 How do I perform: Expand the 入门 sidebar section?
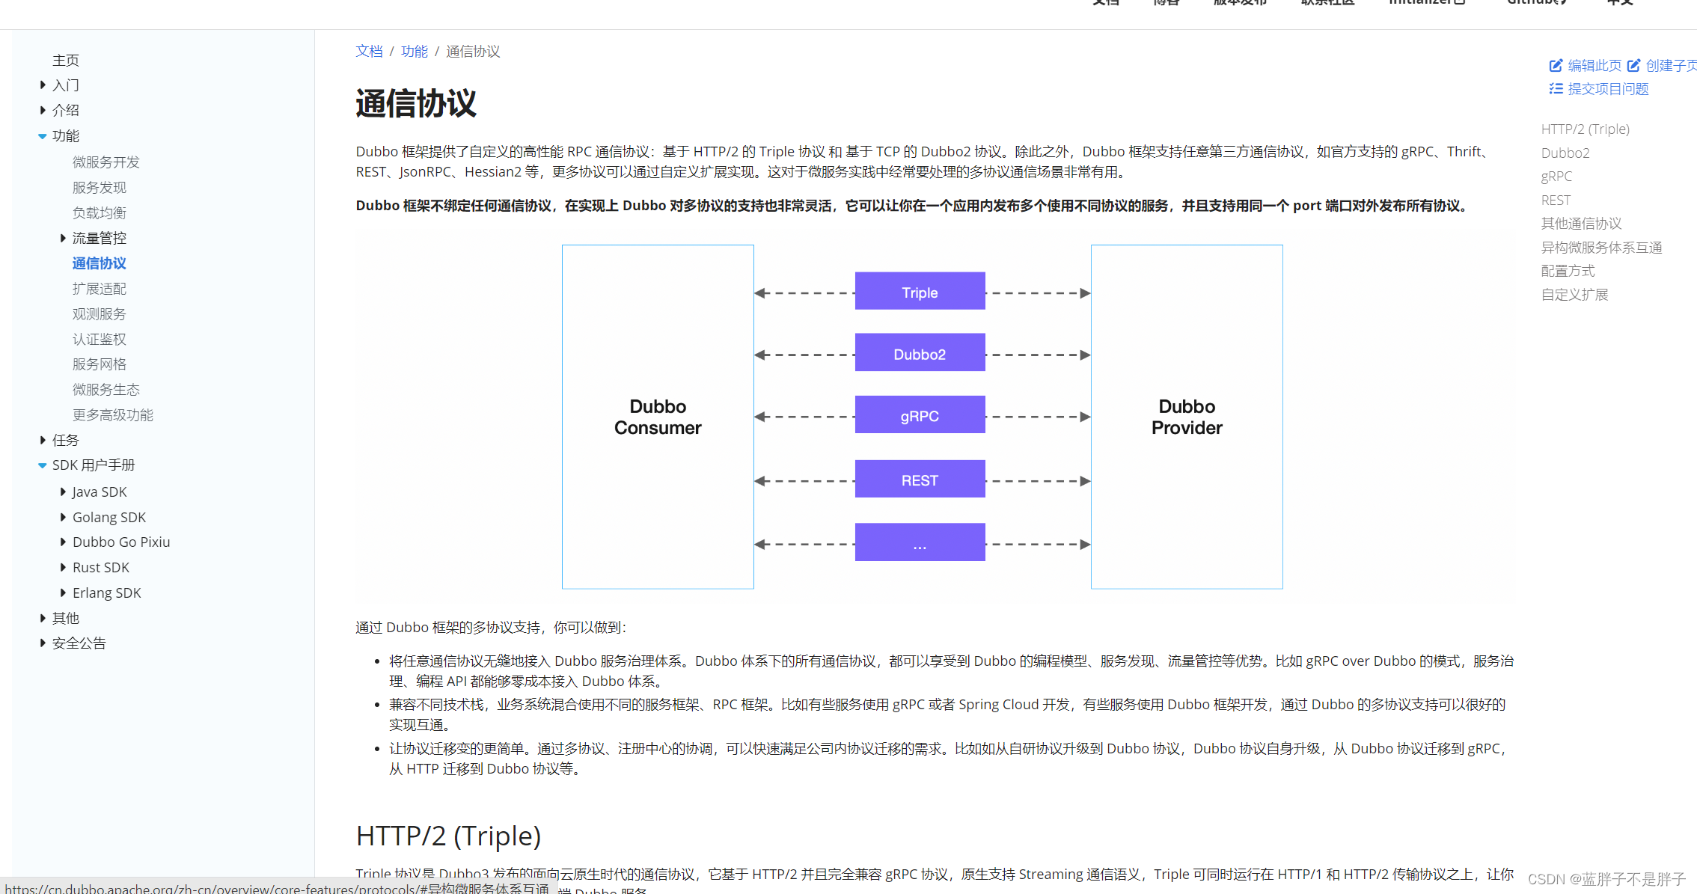point(43,85)
